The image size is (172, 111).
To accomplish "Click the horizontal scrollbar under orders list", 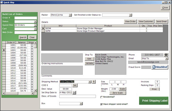I will coord(18,93).
